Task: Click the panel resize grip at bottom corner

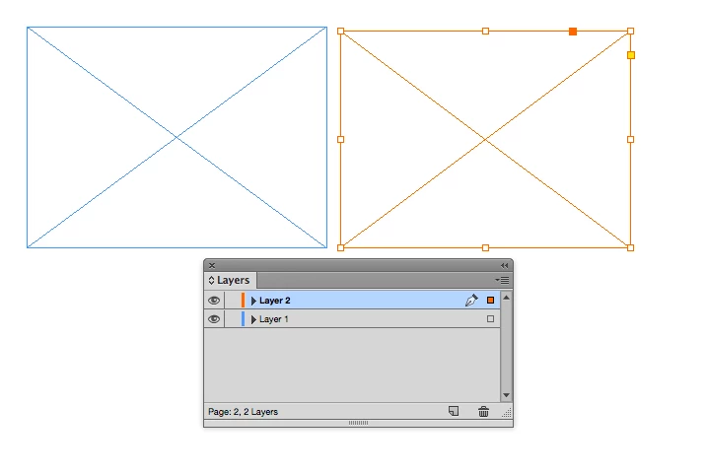Action: pyautogui.click(x=507, y=412)
